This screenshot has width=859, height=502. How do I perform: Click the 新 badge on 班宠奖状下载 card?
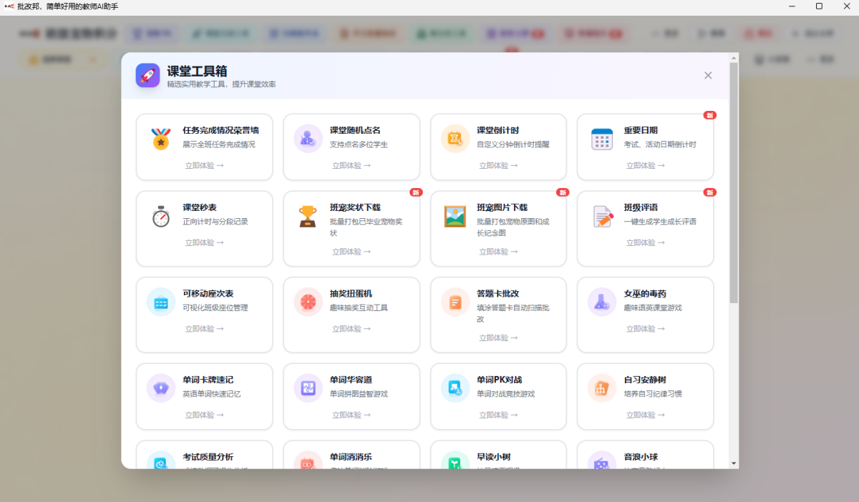(416, 192)
